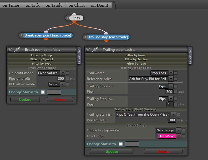Enable Change Status to in Trailing stop panel
Image resolution: width=208 pixels, height=160 pixels.
(x=121, y=144)
